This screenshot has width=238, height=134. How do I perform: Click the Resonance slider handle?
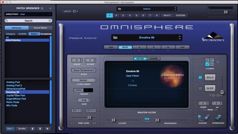(157, 120)
